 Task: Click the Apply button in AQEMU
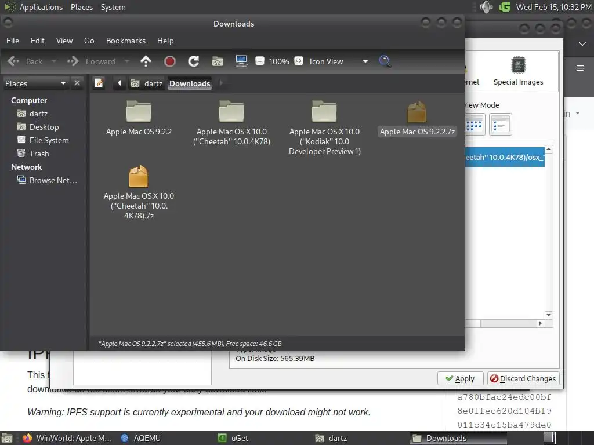(460, 378)
